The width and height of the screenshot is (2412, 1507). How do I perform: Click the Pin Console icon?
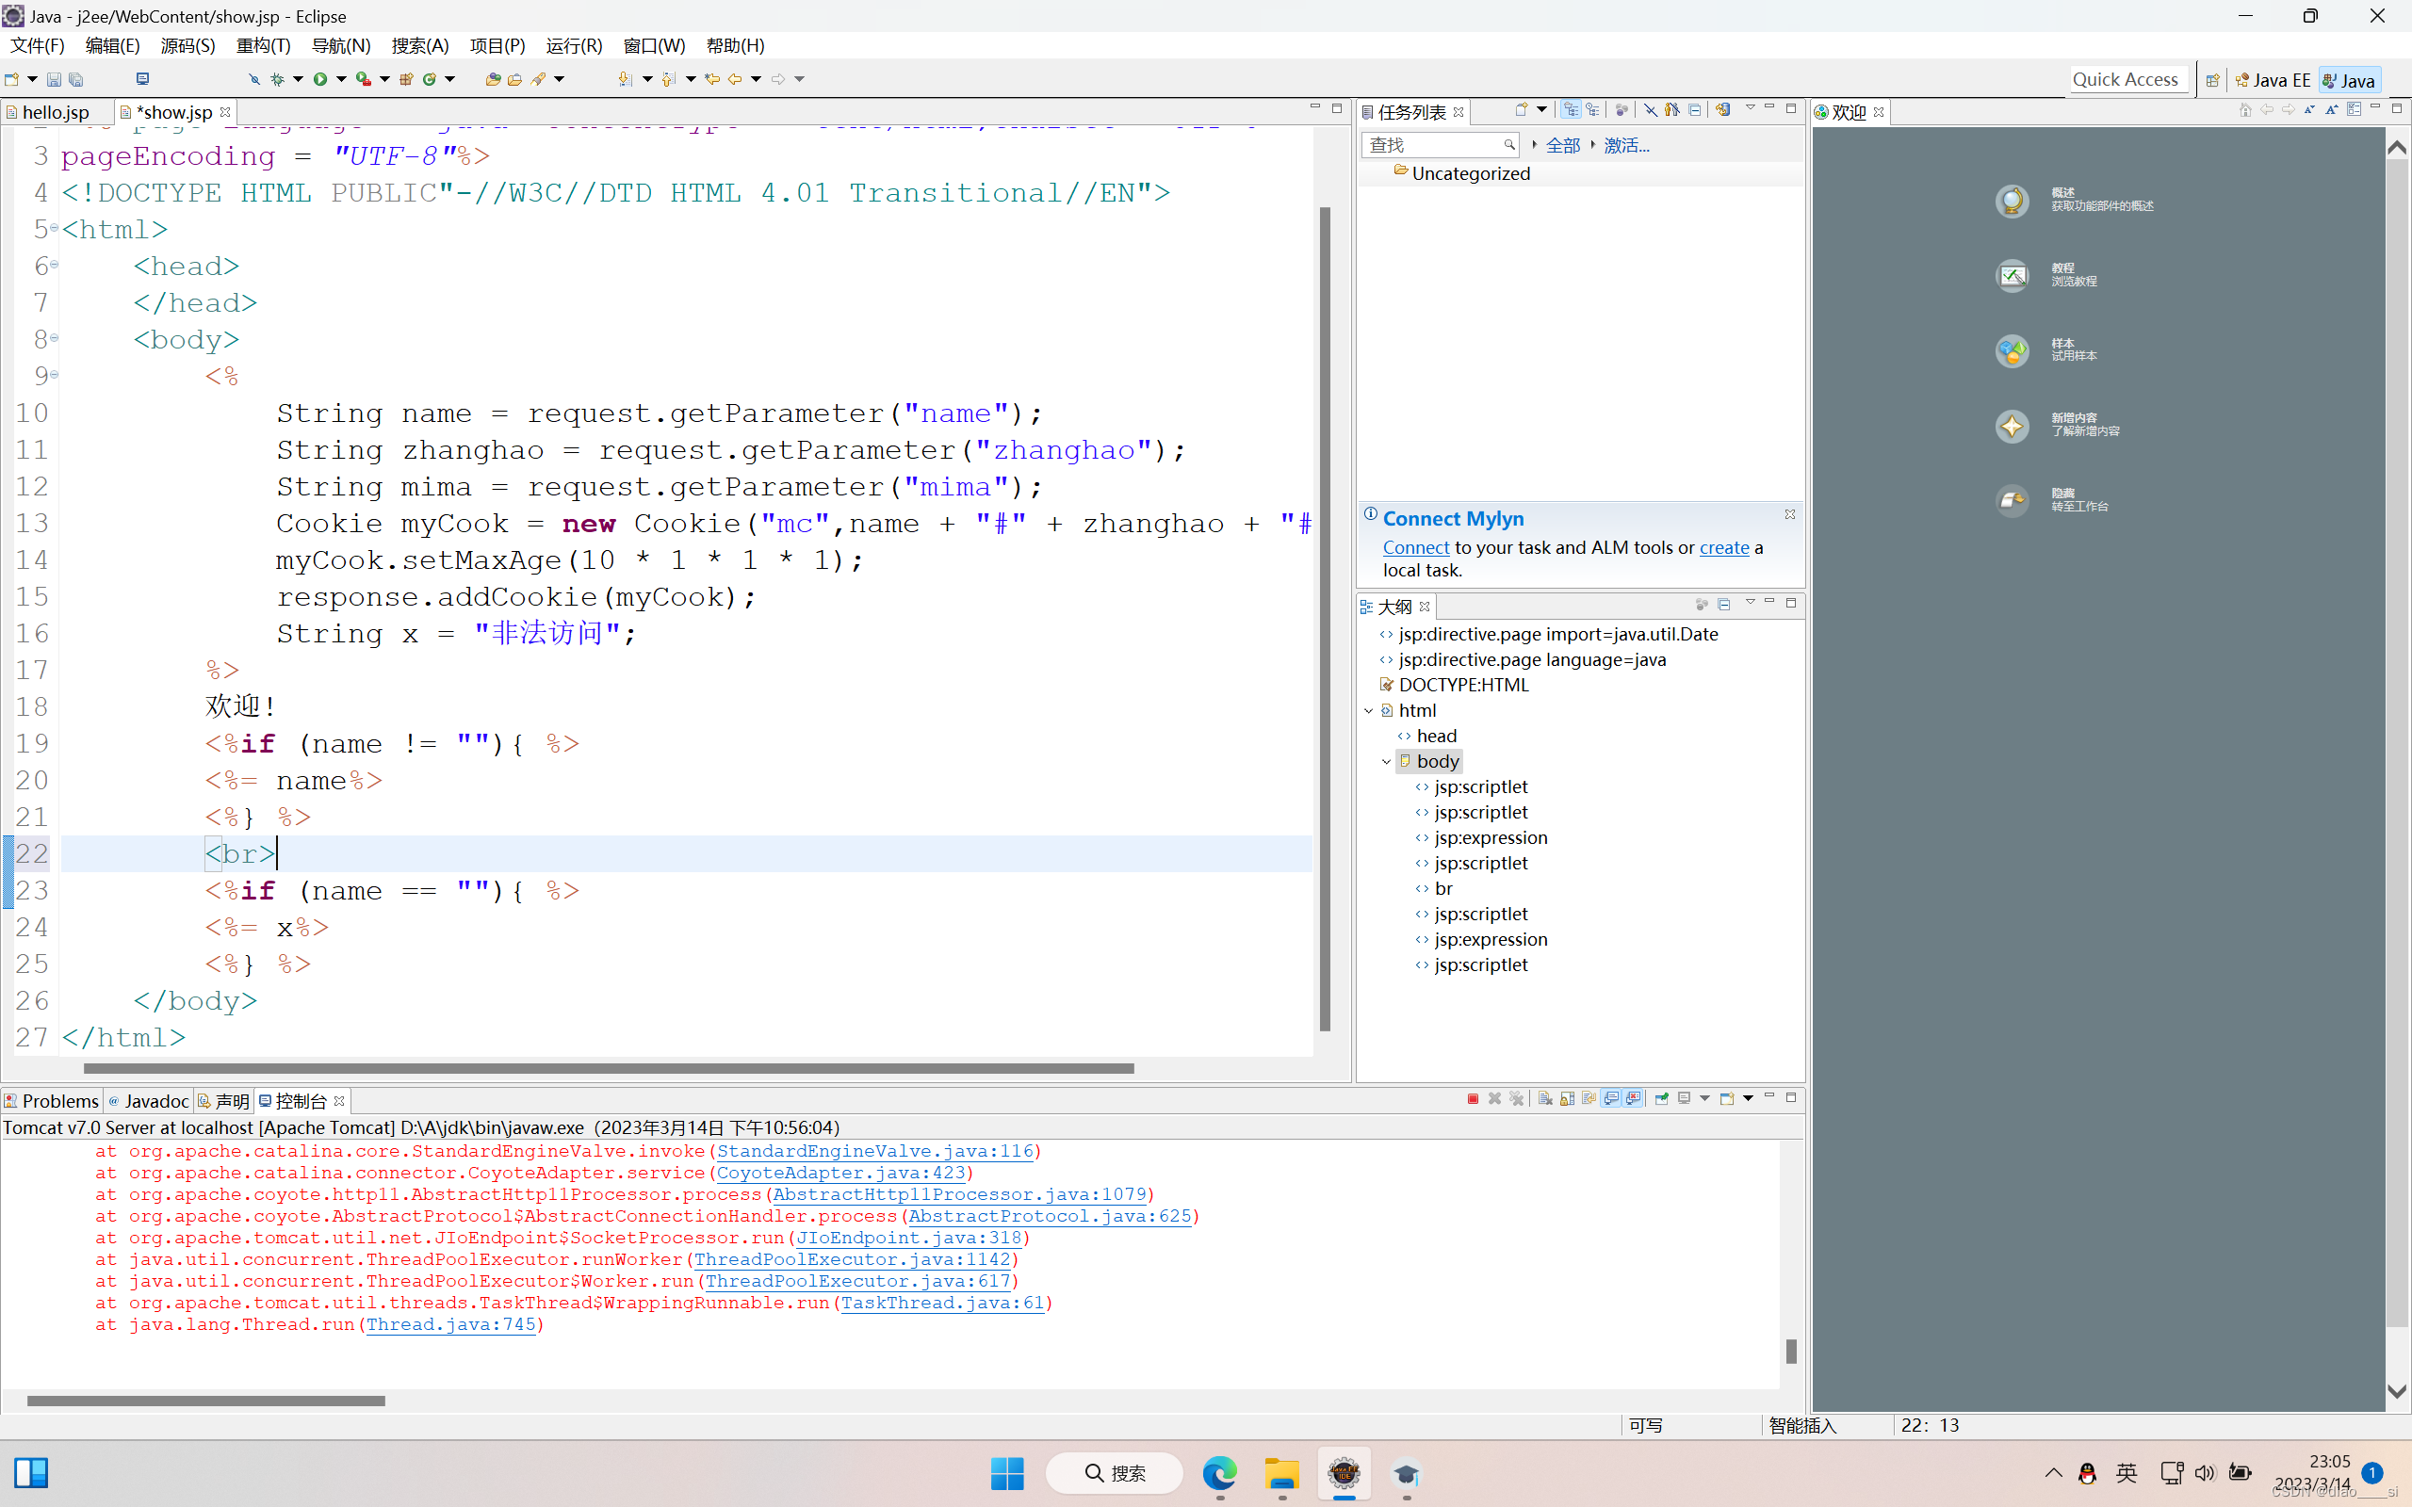(x=1661, y=1098)
